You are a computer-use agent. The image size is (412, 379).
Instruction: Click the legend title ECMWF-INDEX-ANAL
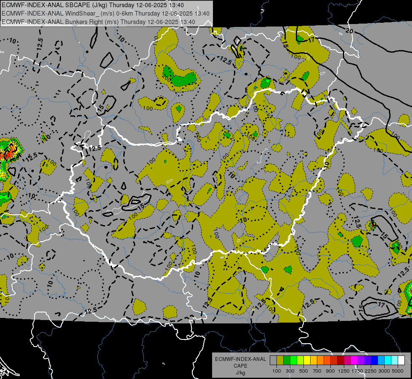(x=240, y=359)
